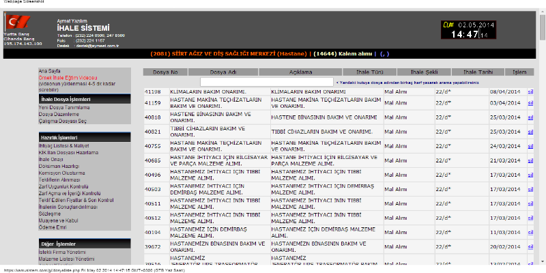Viewport: 546px width, 273px height.
Task: Delete file 39672 with sil link
Action: click(530, 247)
